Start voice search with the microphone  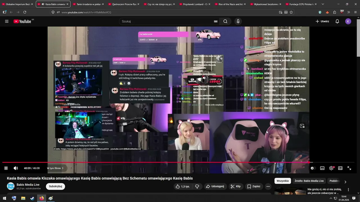238,21
